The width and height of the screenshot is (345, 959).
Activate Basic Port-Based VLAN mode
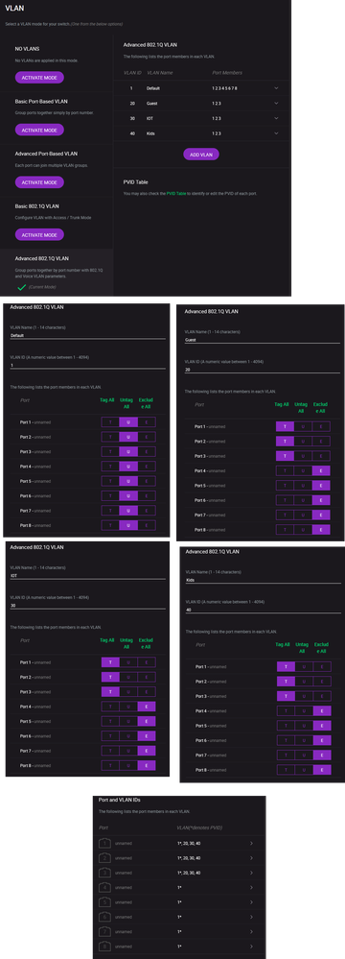[39, 130]
